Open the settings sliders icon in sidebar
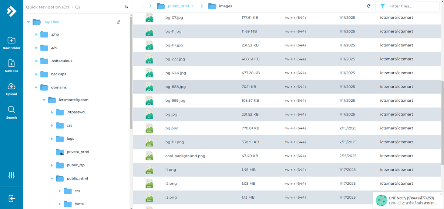 (11, 175)
